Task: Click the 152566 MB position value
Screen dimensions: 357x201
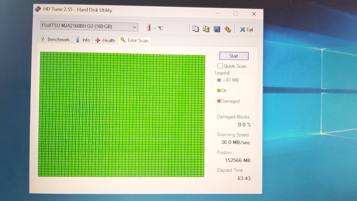Action: pyautogui.click(x=238, y=160)
